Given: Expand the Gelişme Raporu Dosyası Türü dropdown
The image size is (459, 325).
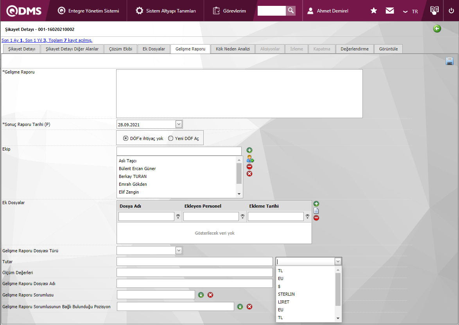Looking at the screenshot, I should coord(179,250).
